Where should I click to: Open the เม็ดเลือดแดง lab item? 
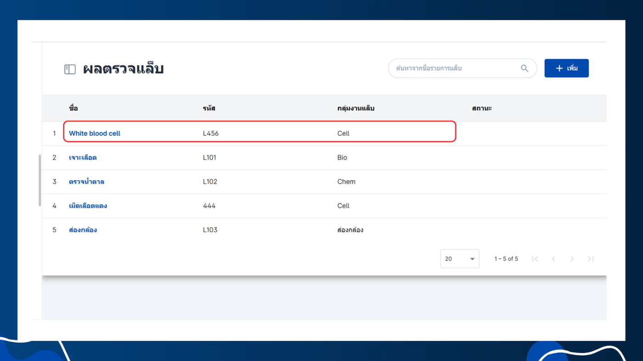(88, 205)
